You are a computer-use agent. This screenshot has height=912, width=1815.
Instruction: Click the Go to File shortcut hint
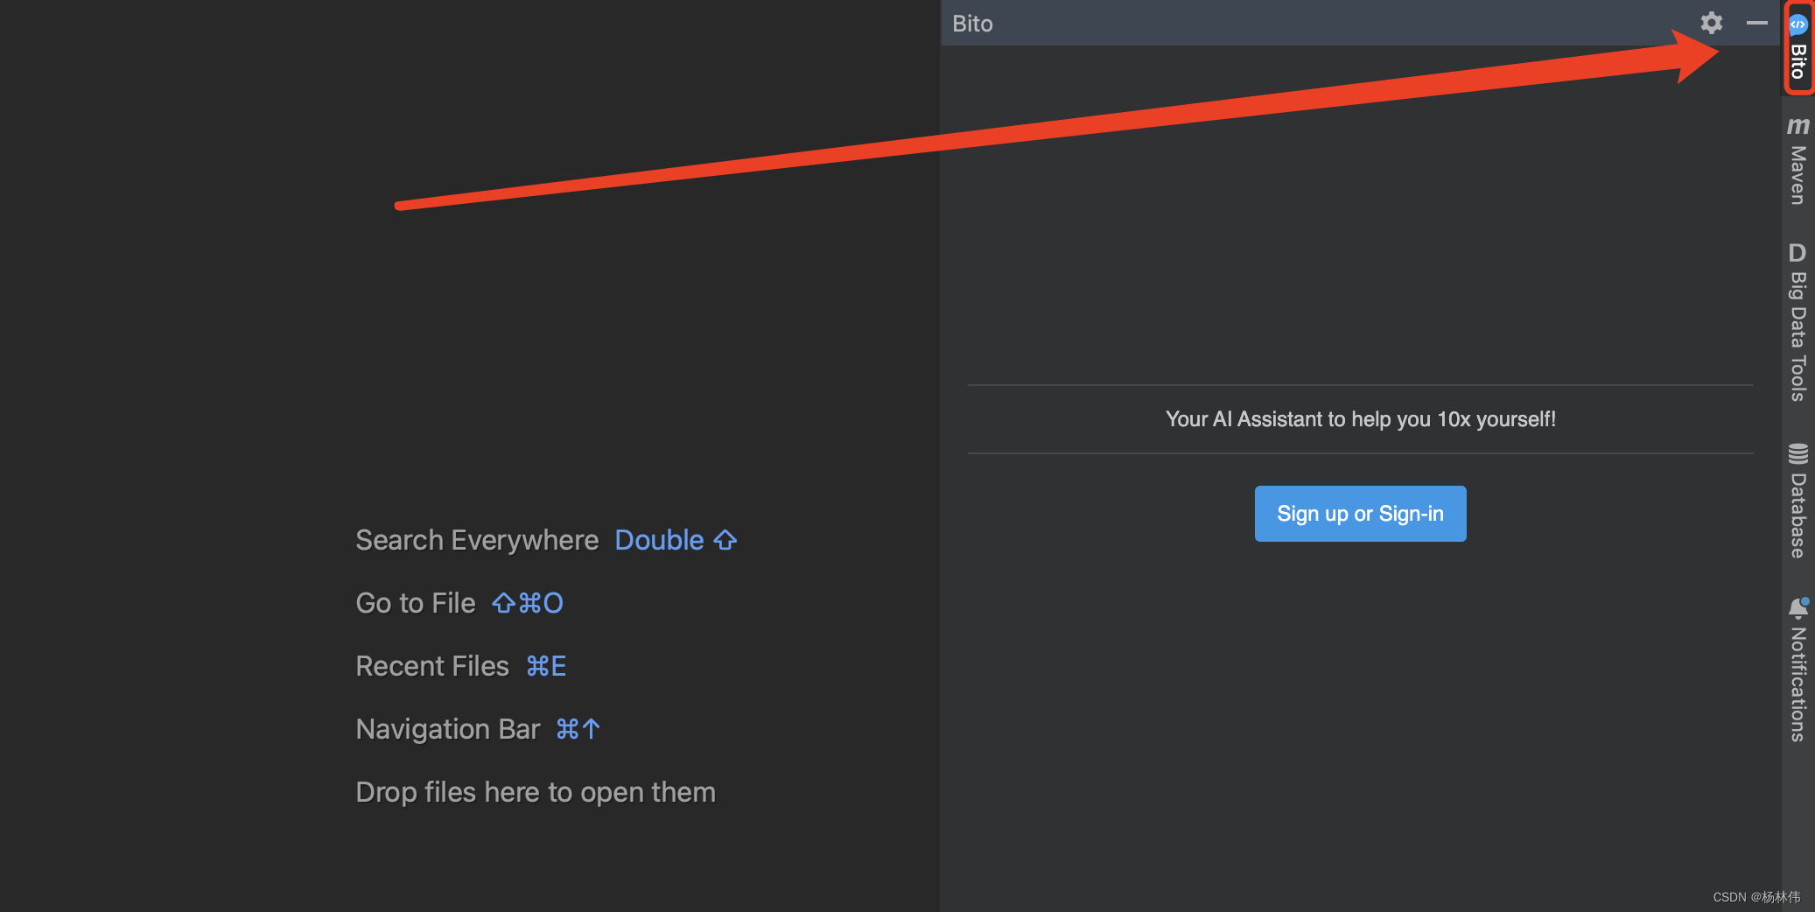tap(527, 603)
